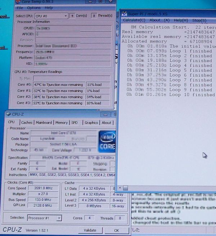
Task: Click the Loop 1 finished line in Super PI
Action: (x=170, y=51)
